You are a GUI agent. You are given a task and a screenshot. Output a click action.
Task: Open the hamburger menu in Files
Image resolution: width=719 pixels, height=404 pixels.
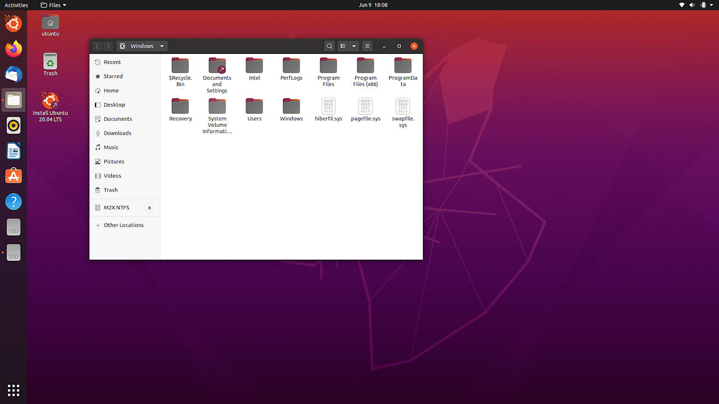(367, 46)
